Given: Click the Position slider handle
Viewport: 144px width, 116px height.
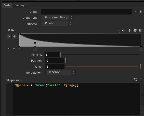Looking at the screenshot, I should pos(66,61).
